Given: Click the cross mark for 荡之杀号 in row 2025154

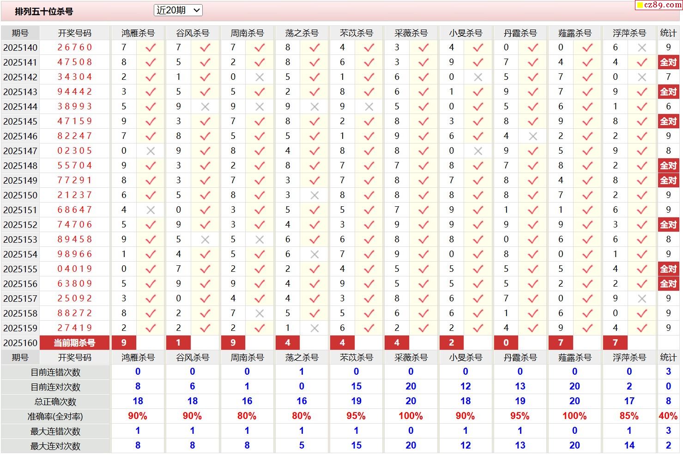Looking at the screenshot, I should 314,254.
